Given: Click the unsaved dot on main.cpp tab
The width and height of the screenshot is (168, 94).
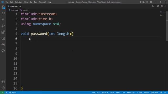Looking at the screenshot, I should click(20, 6).
